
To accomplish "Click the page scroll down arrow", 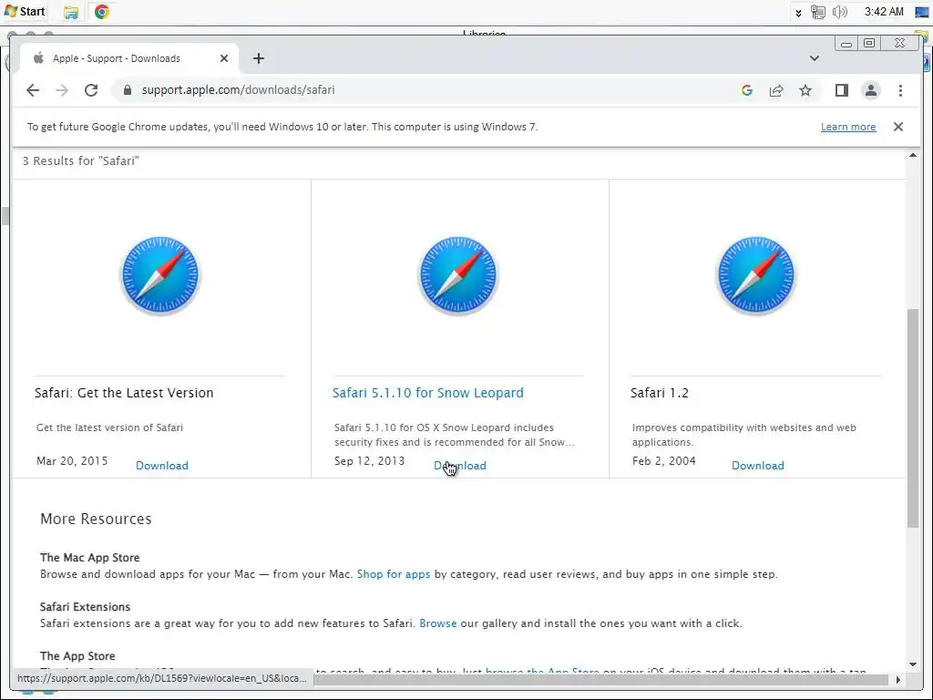I will click(913, 664).
